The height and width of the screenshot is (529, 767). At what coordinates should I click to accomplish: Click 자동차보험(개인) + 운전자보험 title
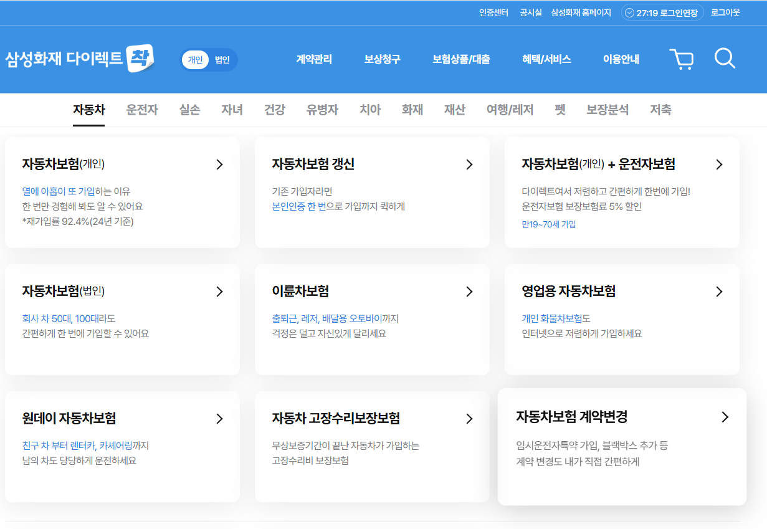pyautogui.click(x=598, y=164)
